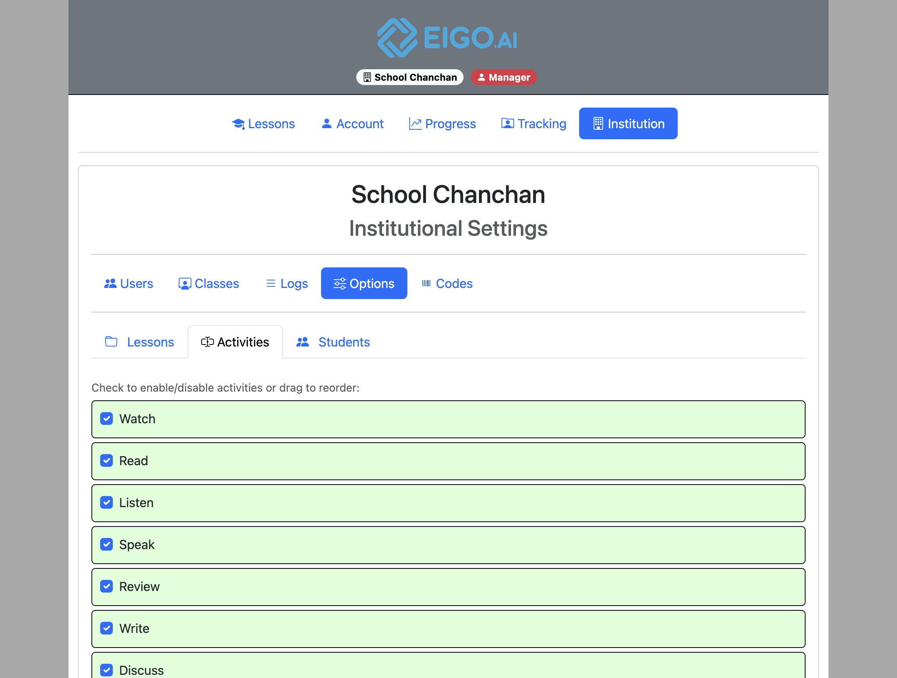
Task: Click the Institutional Settings subheading
Action: tap(448, 228)
